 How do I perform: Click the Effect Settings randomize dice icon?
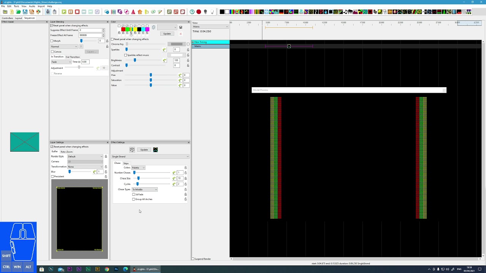tap(132, 150)
